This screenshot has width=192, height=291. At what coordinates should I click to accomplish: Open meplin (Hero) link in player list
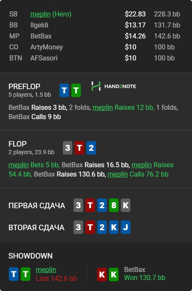[51, 14]
